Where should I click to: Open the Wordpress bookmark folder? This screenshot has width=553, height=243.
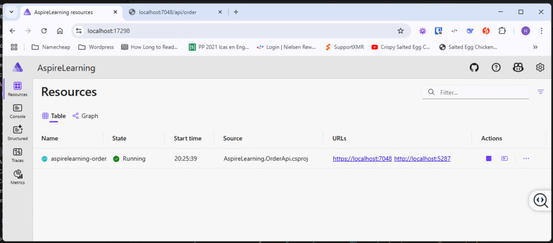[96, 47]
